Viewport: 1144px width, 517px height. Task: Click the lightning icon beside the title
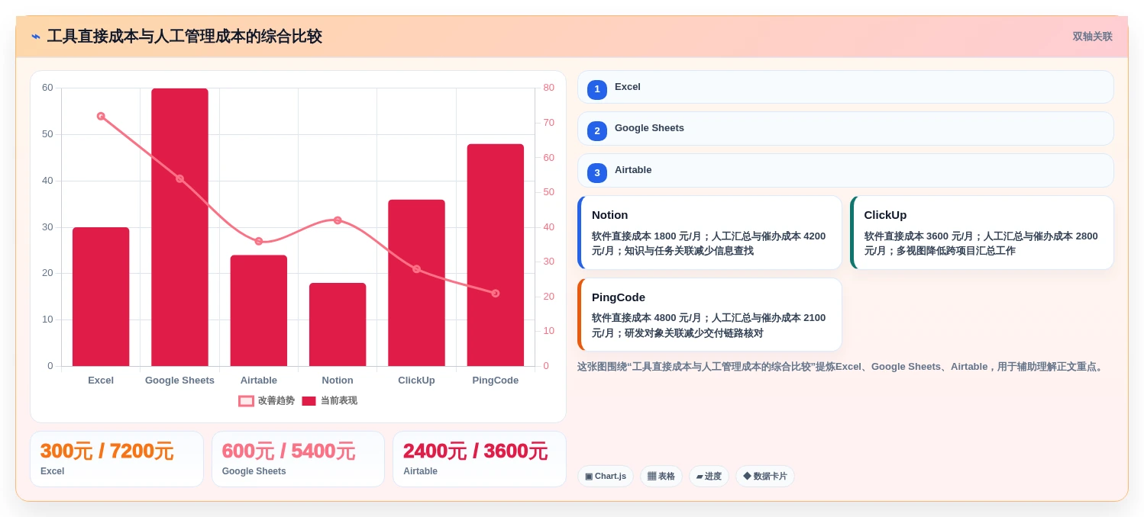pos(36,37)
